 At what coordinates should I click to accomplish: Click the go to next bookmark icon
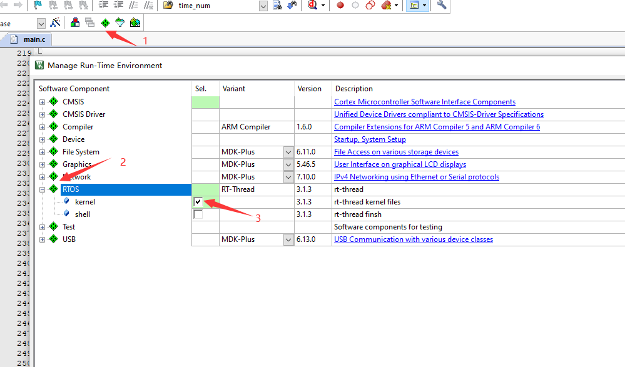(x=68, y=5)
